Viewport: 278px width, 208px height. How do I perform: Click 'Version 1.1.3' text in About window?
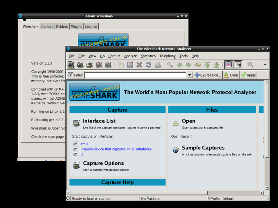pyautogui.click(x=42, y=63)
